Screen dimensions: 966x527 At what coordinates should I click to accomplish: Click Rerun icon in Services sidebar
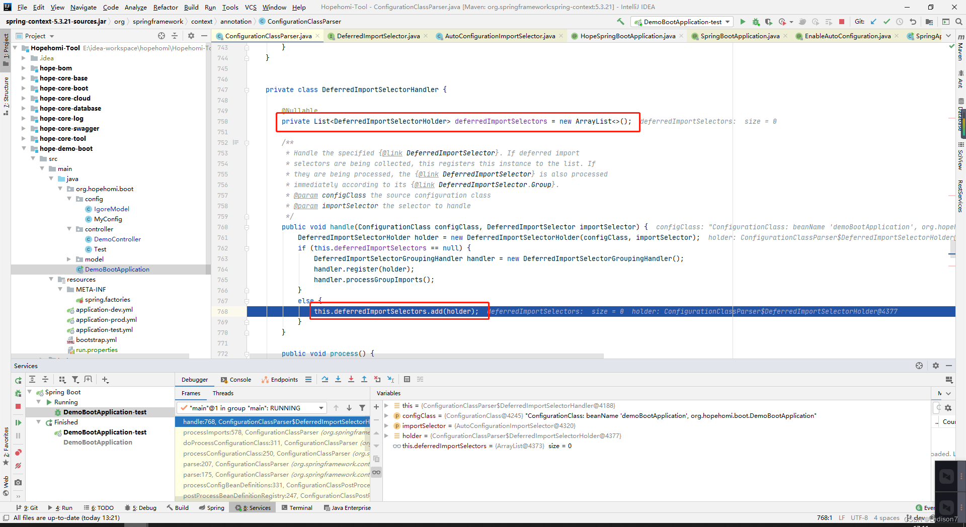click(18, 380)
